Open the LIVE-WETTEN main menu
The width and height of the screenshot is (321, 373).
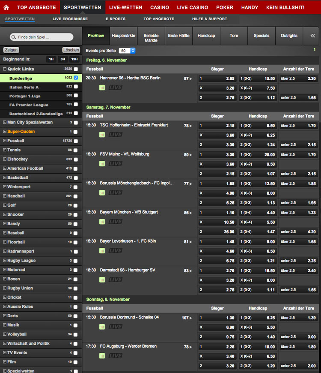coord(125,7)
